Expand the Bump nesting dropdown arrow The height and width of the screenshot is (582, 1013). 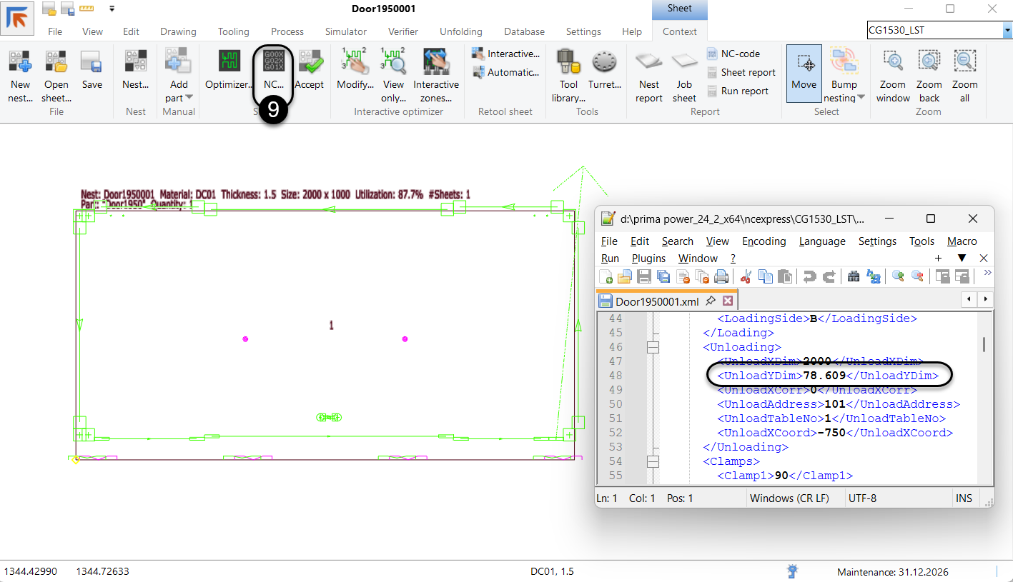click(861, 98)
